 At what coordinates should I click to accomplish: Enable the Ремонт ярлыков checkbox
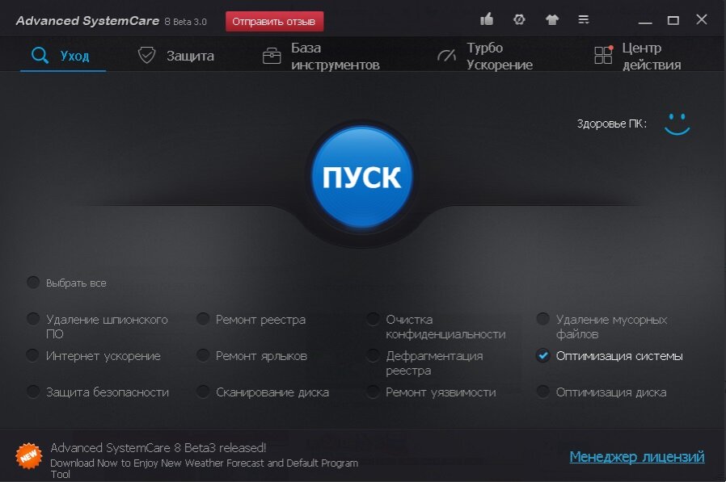tap(203, 355)
